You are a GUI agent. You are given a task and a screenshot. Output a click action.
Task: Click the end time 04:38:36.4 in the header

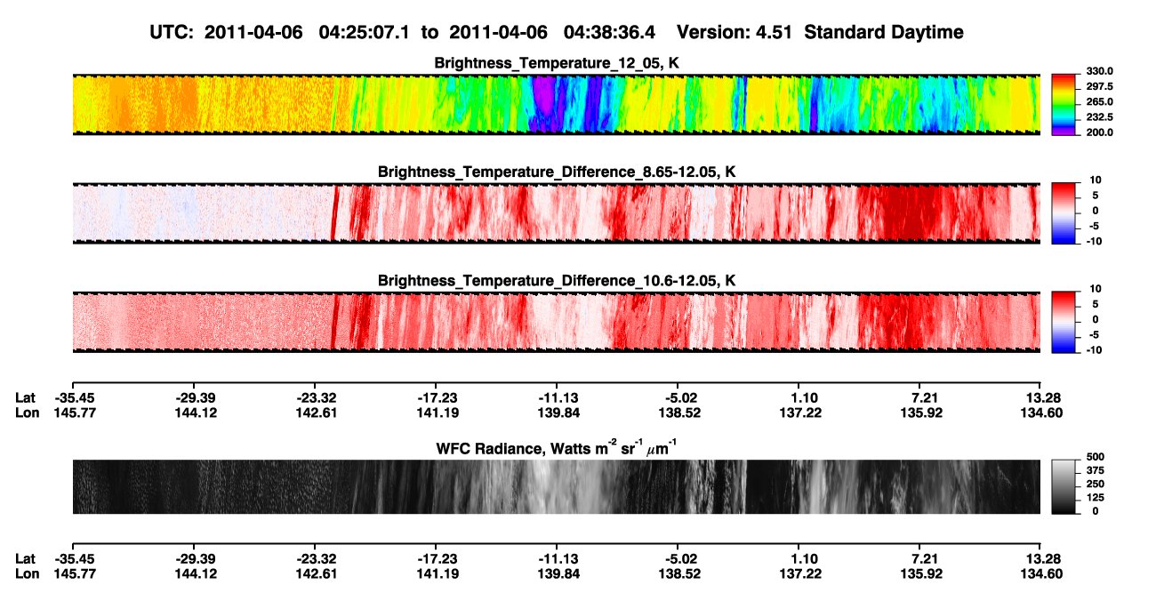point(610,33)
